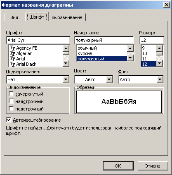Click size list scroll up arrow
The height and width of the screenshot is (175, 172).
point(160,48)
